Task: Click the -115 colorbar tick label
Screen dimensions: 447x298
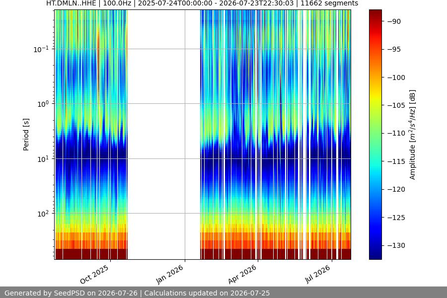Action: [396, 161]
